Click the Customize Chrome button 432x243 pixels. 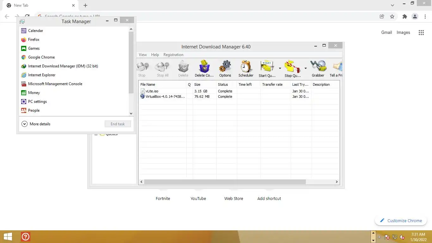pos(401,221)
